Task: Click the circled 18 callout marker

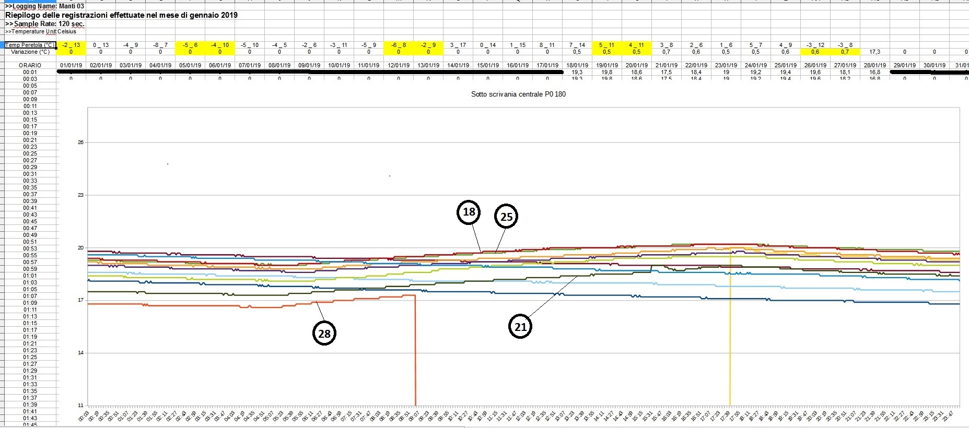Action: click(x=469, y=212)
